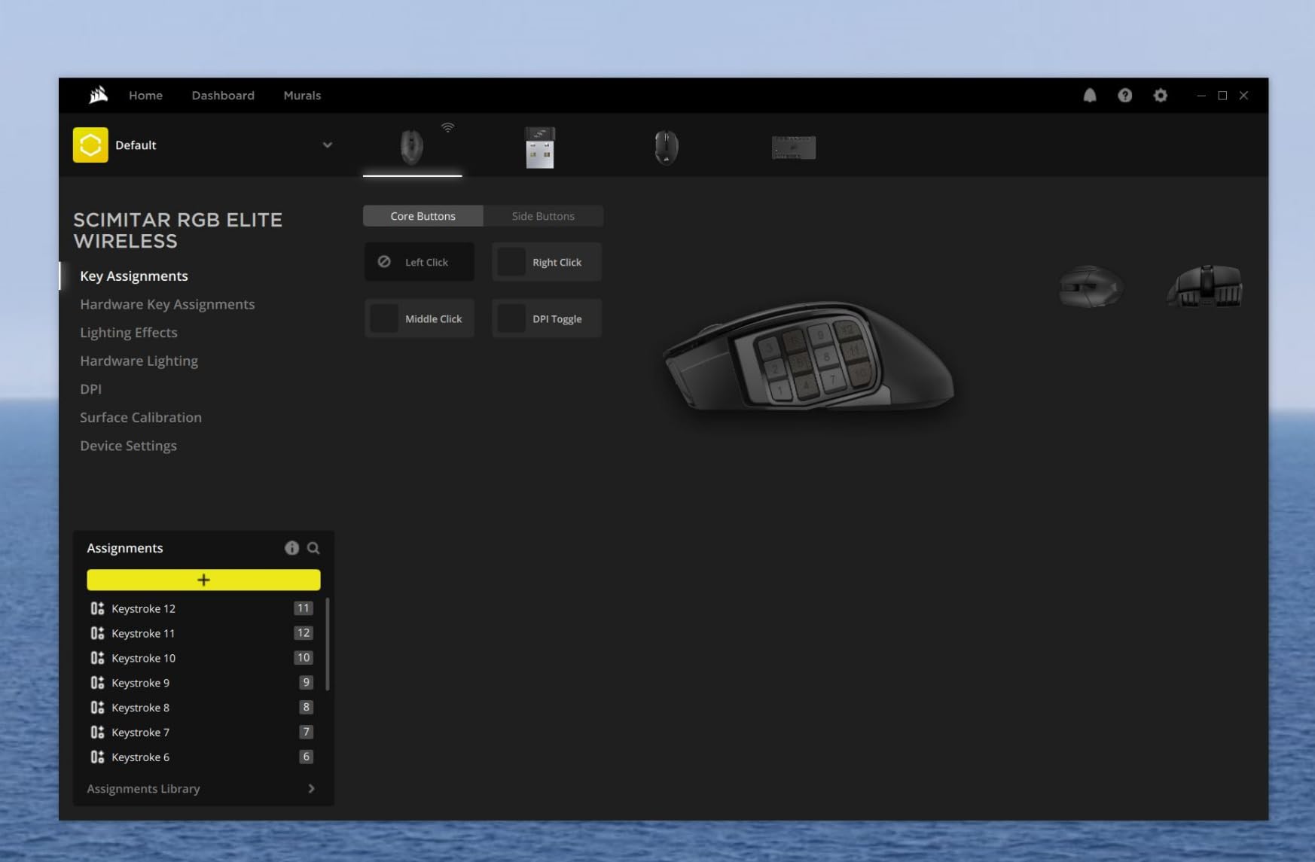
Task: Select the wireless USB dongle device
Action: click(540, 147)
